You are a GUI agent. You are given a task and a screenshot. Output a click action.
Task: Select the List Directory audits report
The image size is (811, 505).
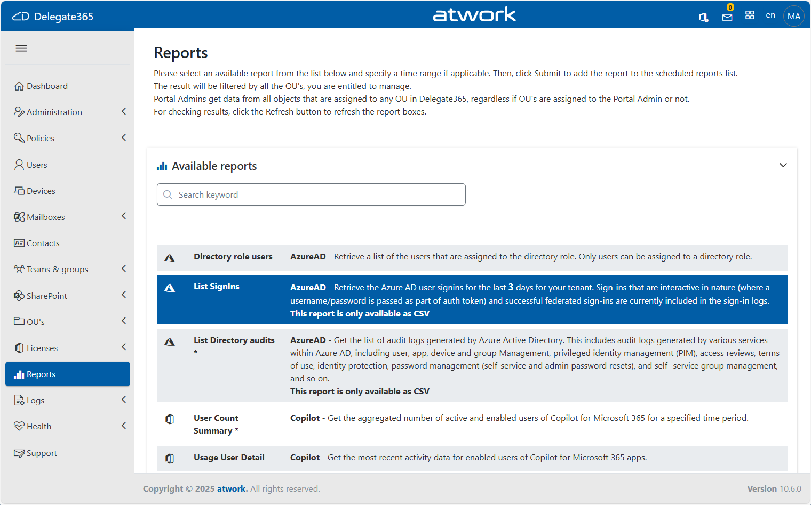(234, 340)
